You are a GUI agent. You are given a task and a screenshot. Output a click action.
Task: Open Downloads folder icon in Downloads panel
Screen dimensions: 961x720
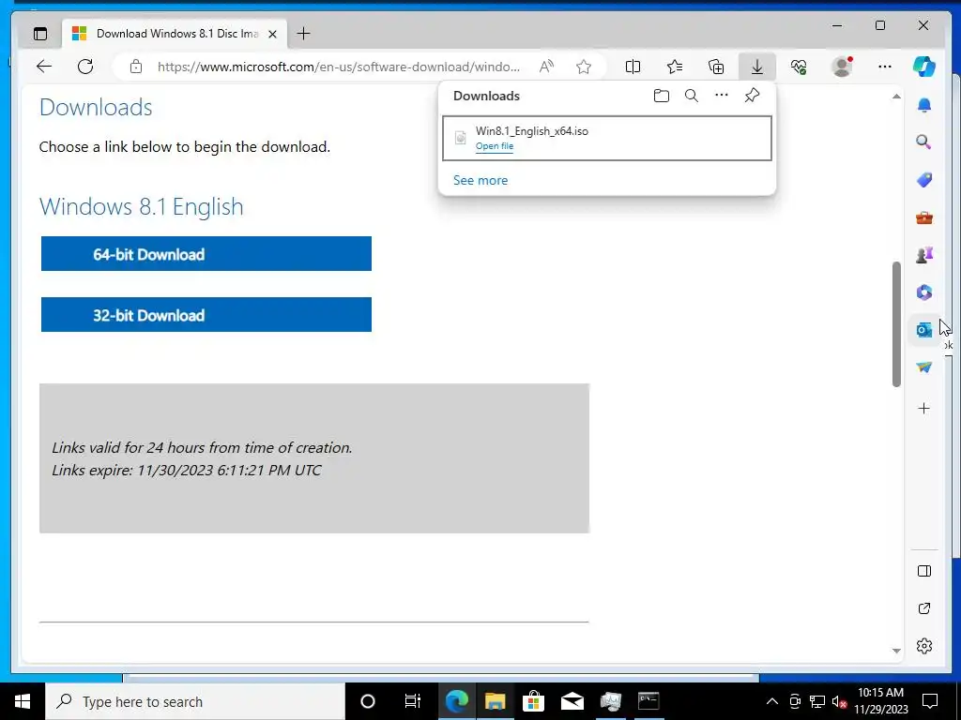point(662,96)
